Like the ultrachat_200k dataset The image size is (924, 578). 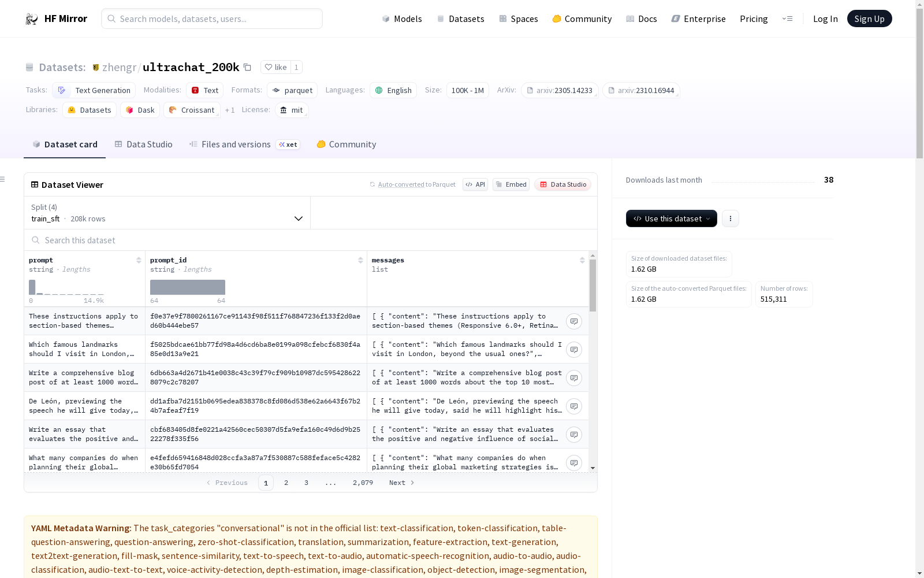[x=275, y=67]
